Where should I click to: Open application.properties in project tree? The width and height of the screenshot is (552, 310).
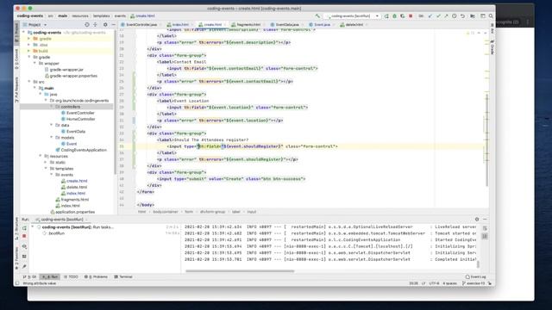click(x=72, y=212)
